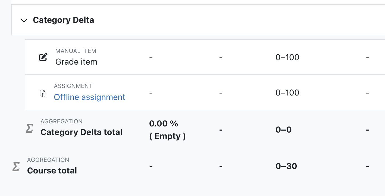This screenshot has width=385, height=196.
Task: Click the 0–30 range of Course total
Action: [286, 166]
